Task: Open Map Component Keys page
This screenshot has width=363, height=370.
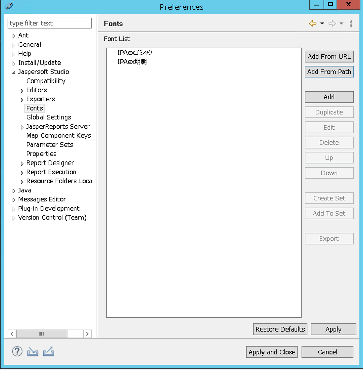Action: click(58, 136)
